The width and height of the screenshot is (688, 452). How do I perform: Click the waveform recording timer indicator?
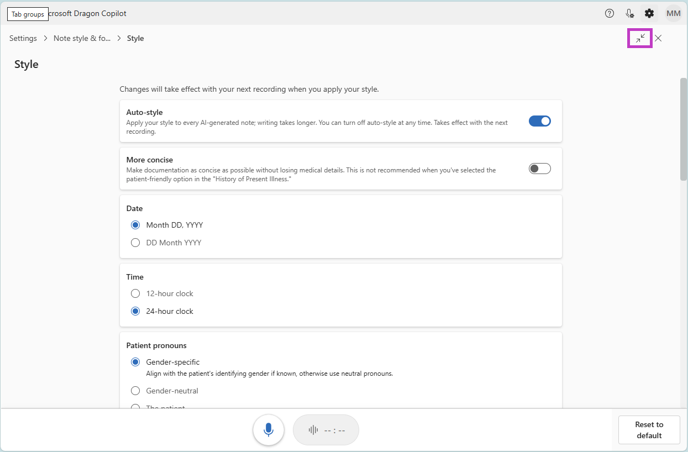click(325, 430)
